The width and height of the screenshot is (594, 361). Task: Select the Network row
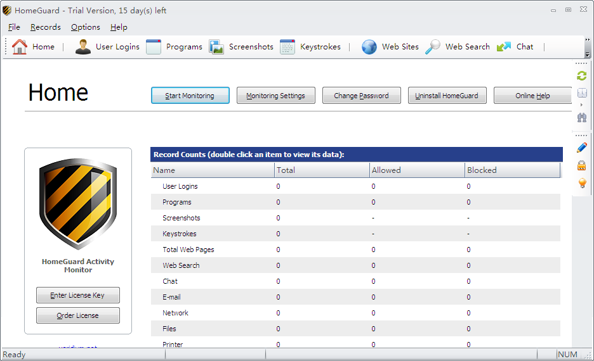tap(355, 313)
